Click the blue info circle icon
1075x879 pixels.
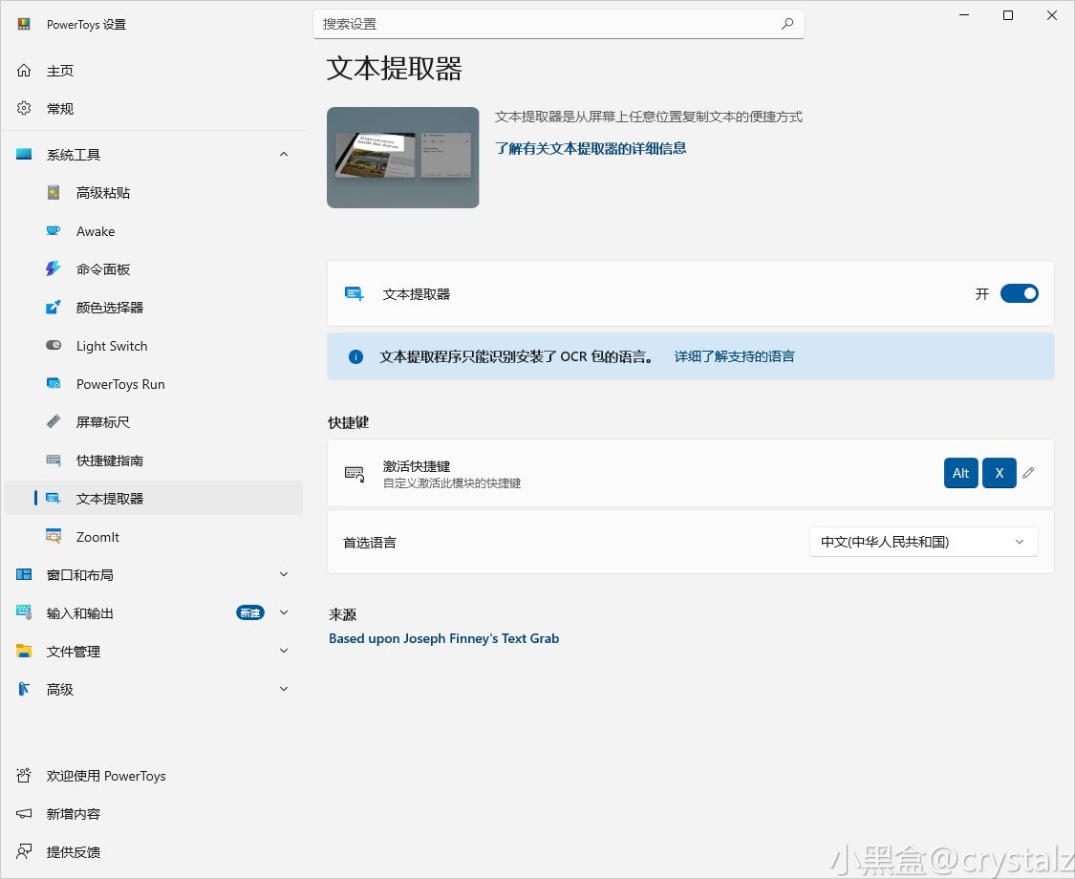pyautogui.click(x=355, y=356)
